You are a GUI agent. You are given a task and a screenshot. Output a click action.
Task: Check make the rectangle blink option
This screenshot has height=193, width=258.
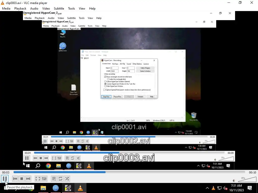click(108, 79)
